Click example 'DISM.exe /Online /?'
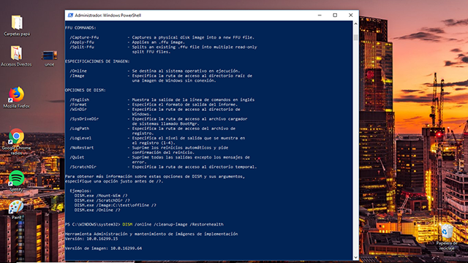468x263 pixels. [x=97, y=210]
